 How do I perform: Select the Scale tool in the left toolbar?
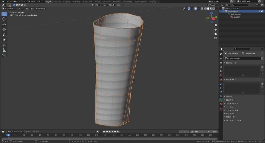pyautogui.click(x=4, y=35)
